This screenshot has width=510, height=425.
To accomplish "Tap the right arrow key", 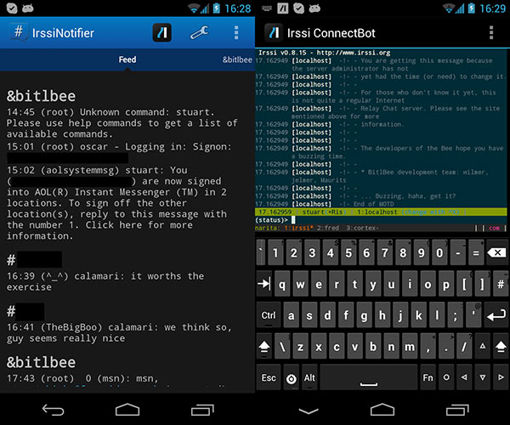I will tap(501, 377).
